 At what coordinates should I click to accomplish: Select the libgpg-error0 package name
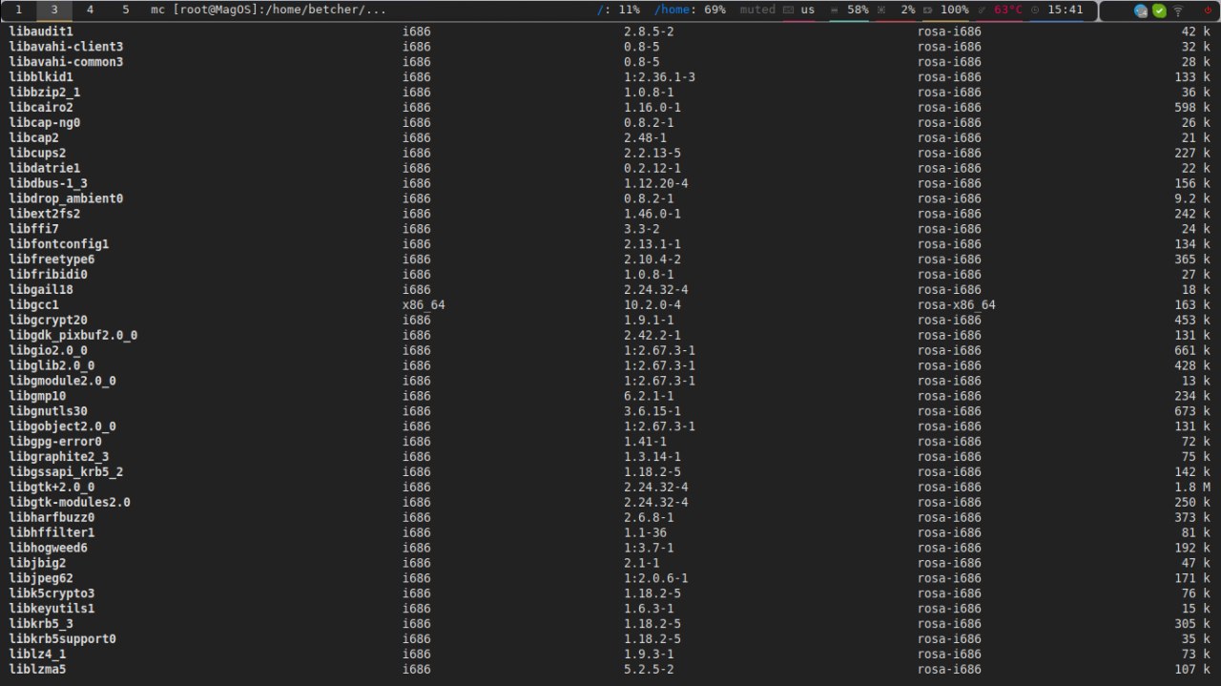click(55, 442)
